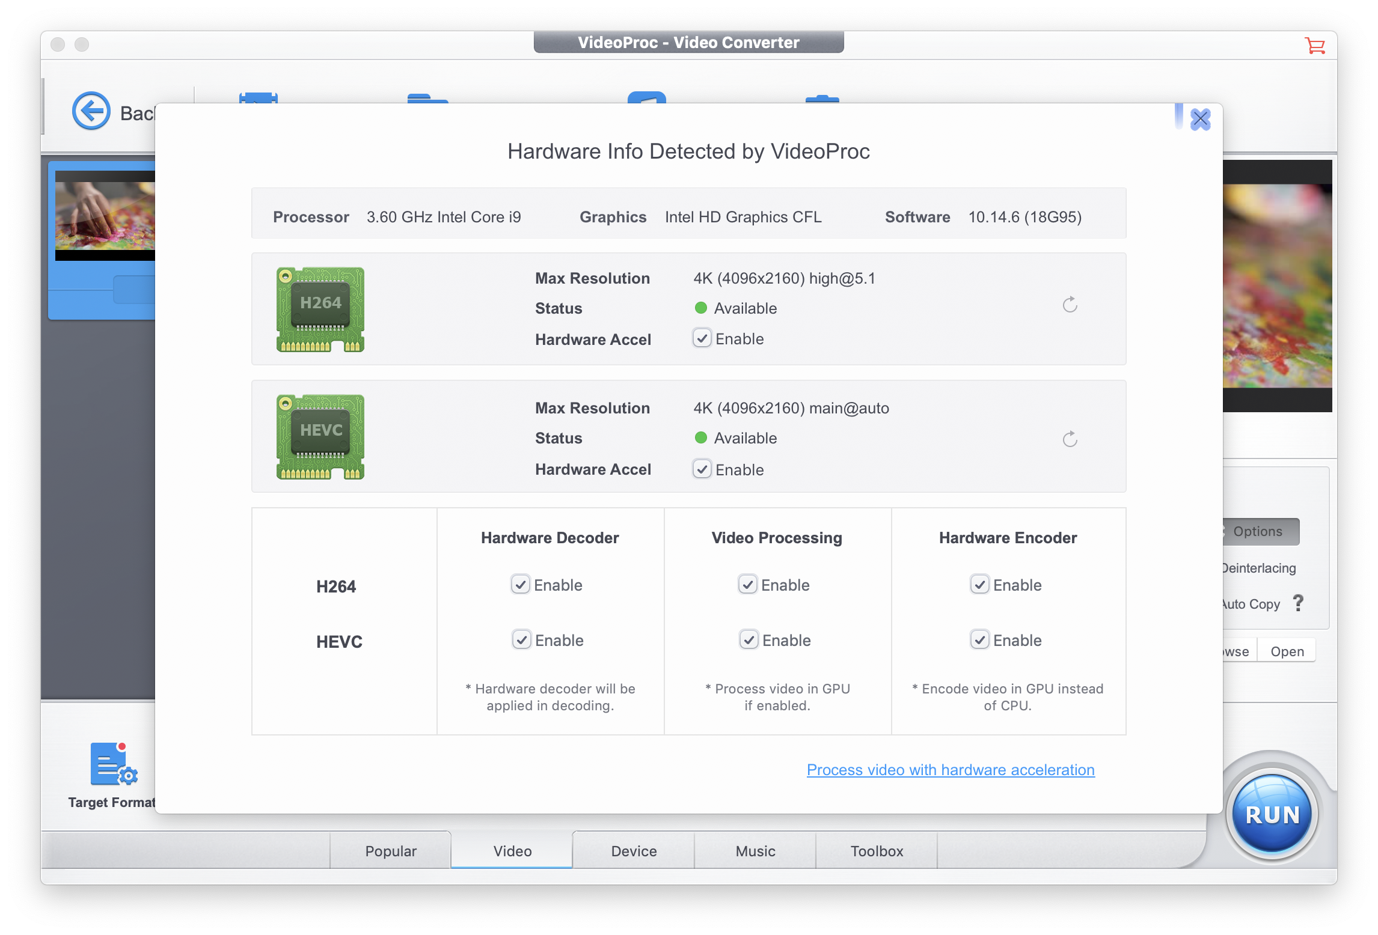Switch to the Music tab
Image resolution: width=1378 pixels, height=935 pixels.
[755, 851]
